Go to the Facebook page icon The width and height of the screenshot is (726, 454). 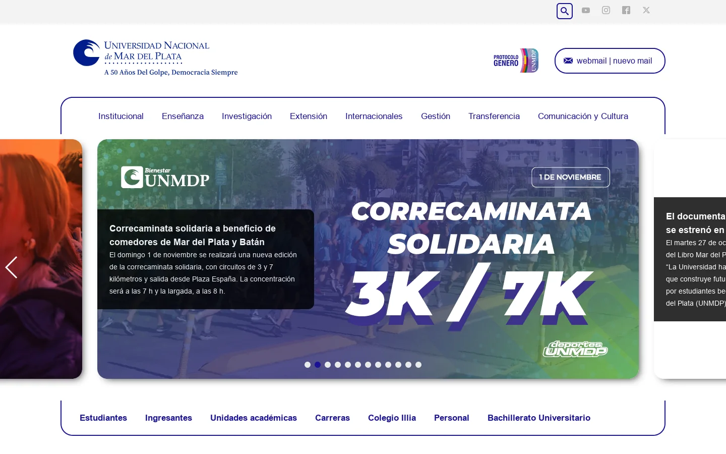(x=626, y=10)
